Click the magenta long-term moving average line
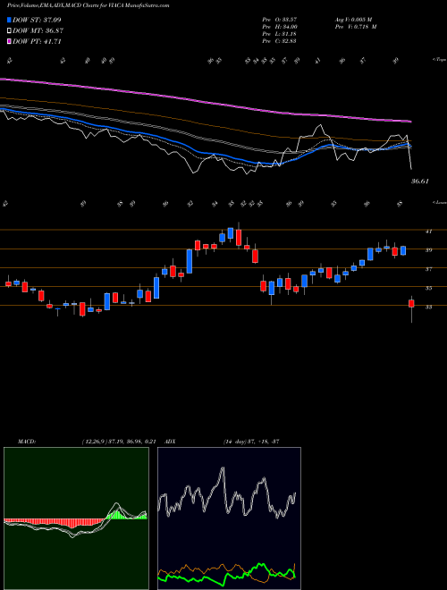 [205, 101]
